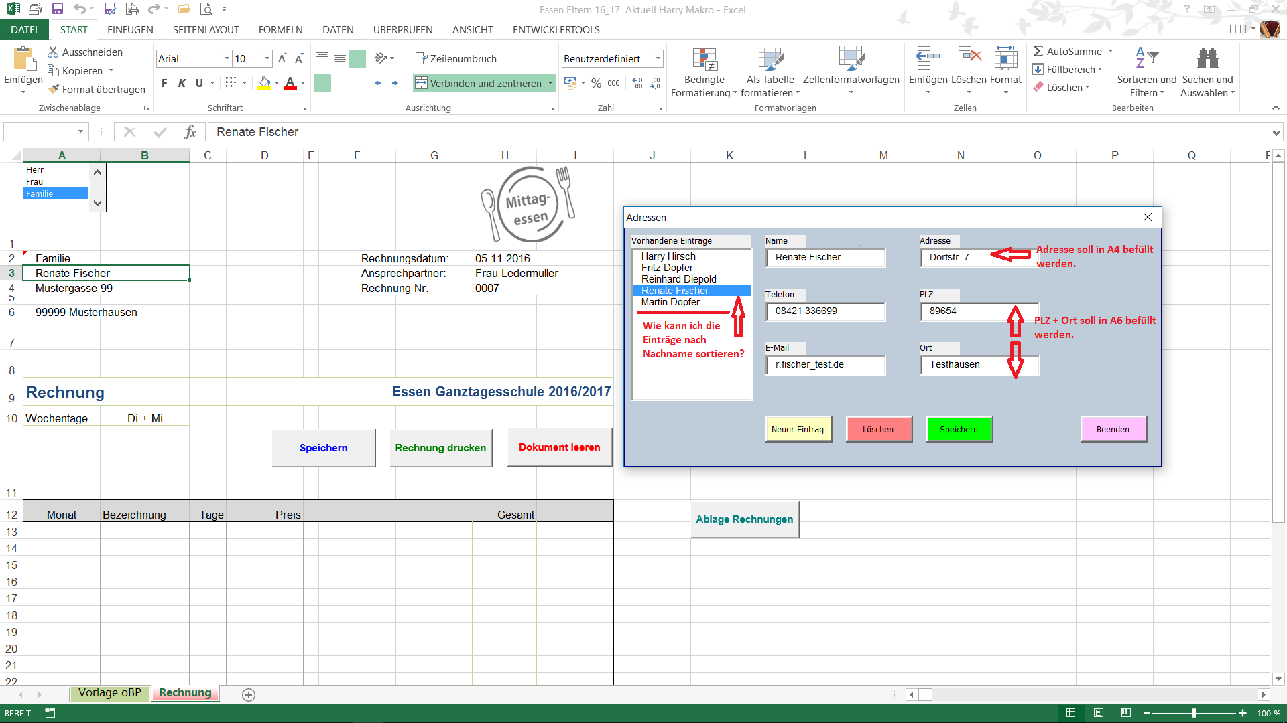Image resolution: width=1287 pixels, height=723 pixels.
Task: Click the AutoSumme sigma icon
Action: pos(1038,52)
